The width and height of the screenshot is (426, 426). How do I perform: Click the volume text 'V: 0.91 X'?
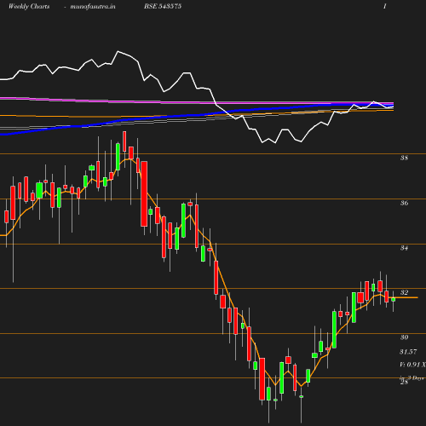[412, 365]
